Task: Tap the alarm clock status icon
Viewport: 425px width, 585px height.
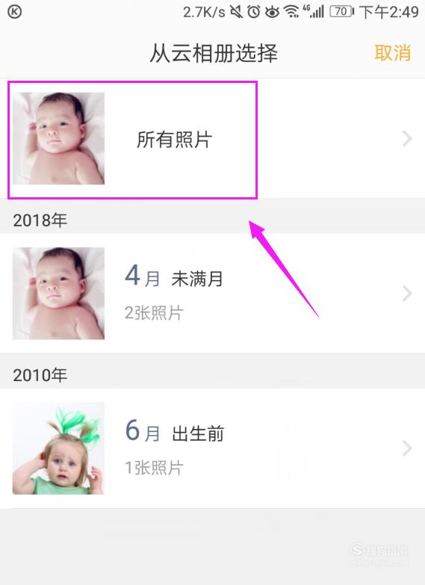Action: point(254,12)
